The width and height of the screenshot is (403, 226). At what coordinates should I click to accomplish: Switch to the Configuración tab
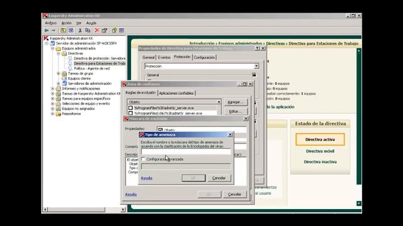[x=204, y=57]
